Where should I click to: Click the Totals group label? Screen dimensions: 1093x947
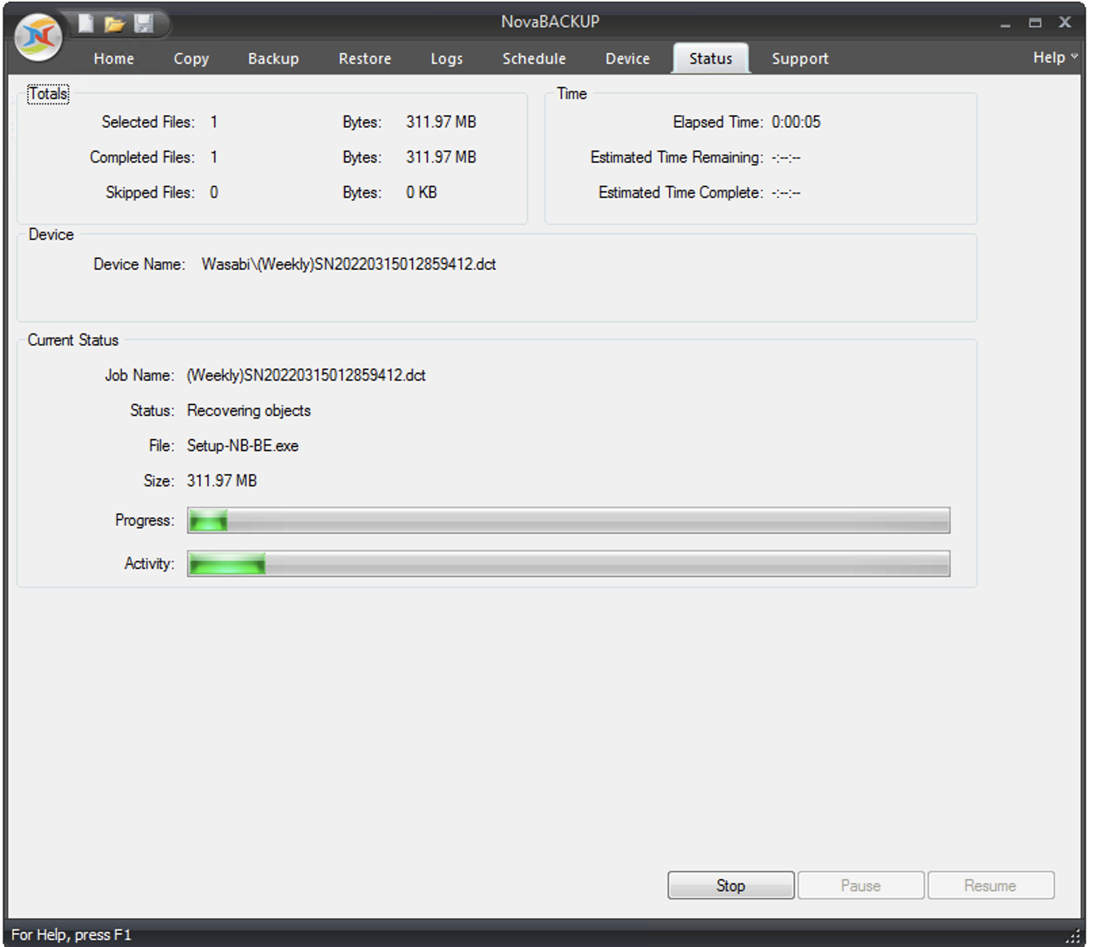[48, 93]
